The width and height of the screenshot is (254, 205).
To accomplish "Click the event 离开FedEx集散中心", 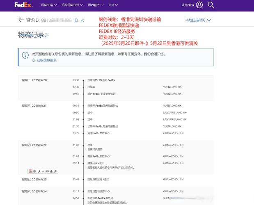I will point(98,156).
